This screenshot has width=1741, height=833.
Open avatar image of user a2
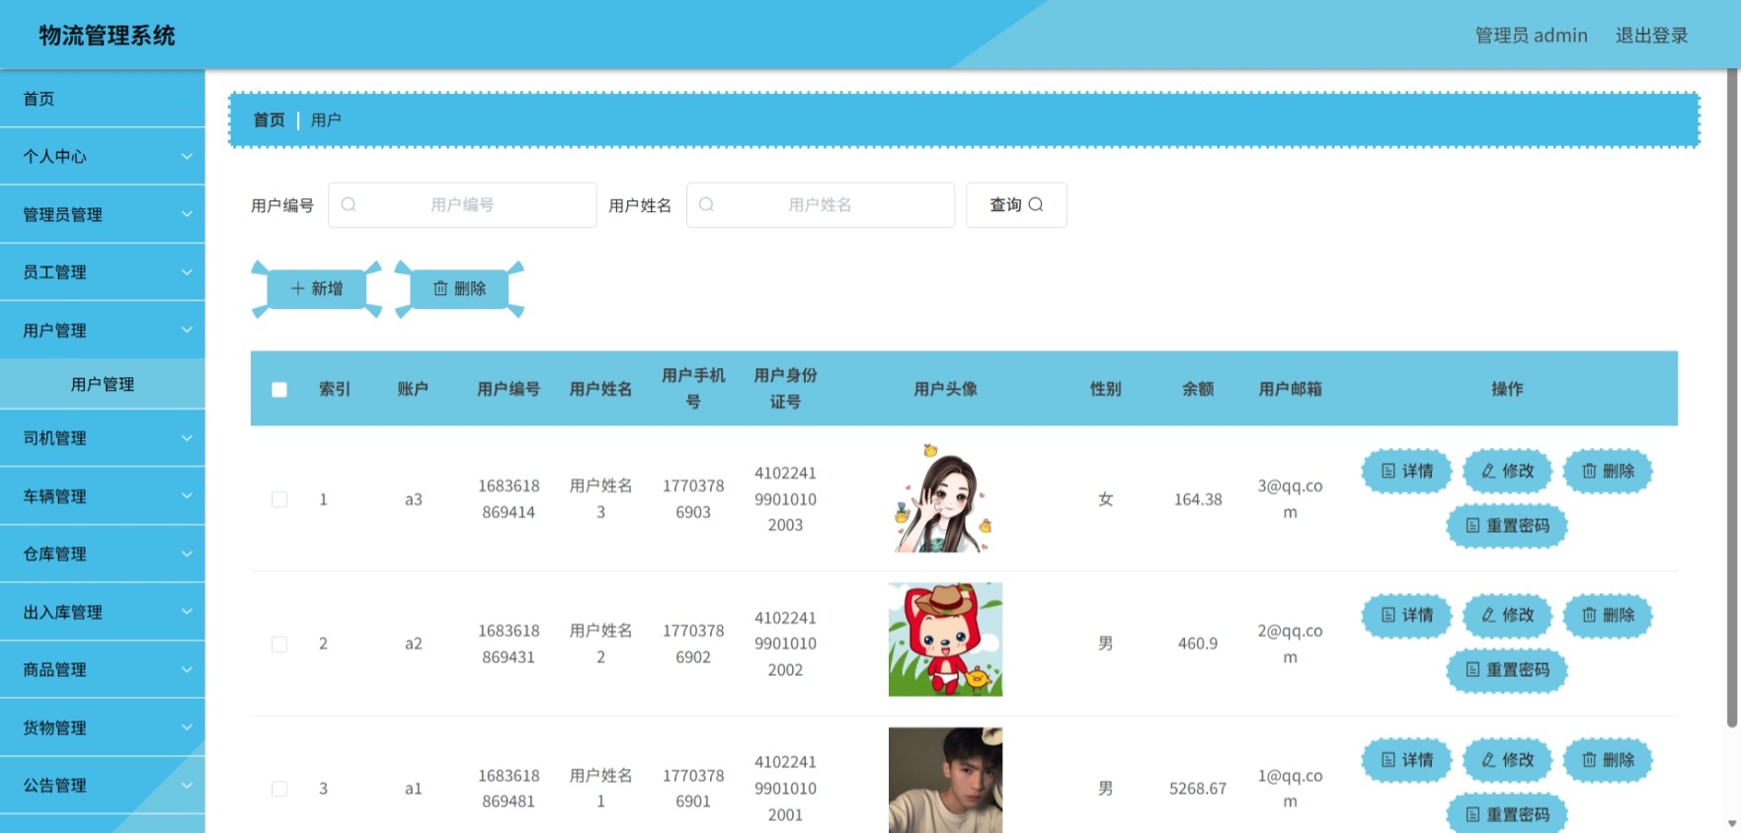(945, 640)
